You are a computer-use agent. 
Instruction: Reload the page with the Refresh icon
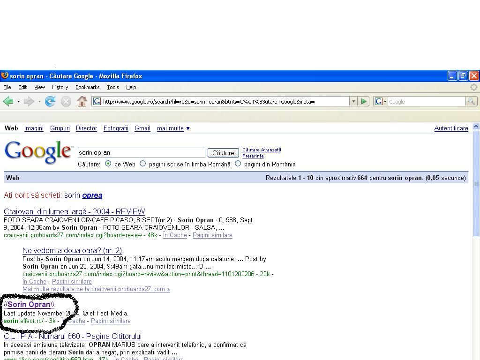click(x=50, y=101)
